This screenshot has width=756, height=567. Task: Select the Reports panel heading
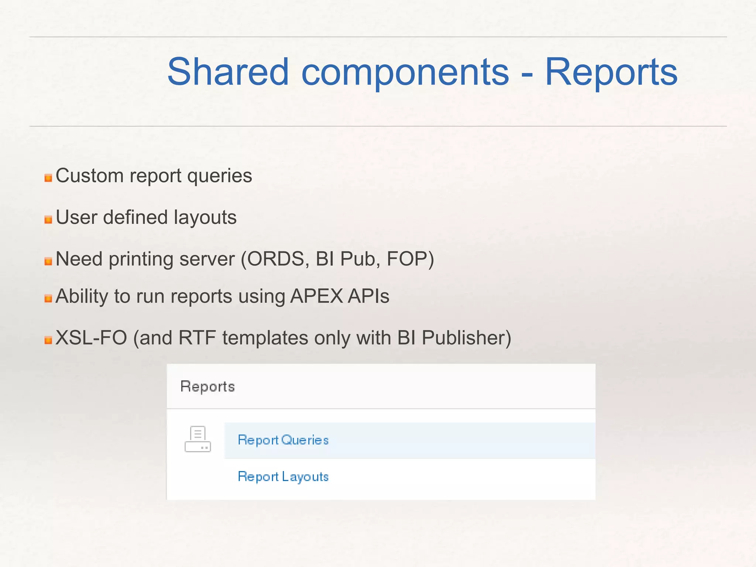[x=207, y=386]
